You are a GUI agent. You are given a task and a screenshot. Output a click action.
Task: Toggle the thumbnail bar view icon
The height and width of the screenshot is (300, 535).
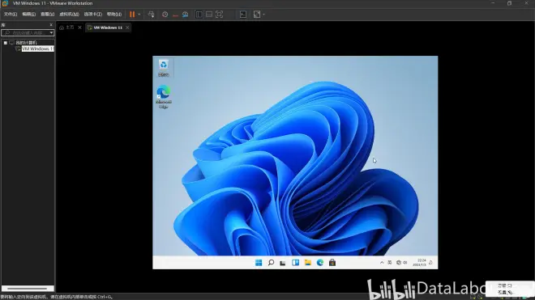[209, 15]
